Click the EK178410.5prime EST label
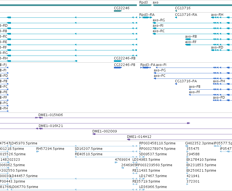Screen dimensions: 232x191 [201, 160]
